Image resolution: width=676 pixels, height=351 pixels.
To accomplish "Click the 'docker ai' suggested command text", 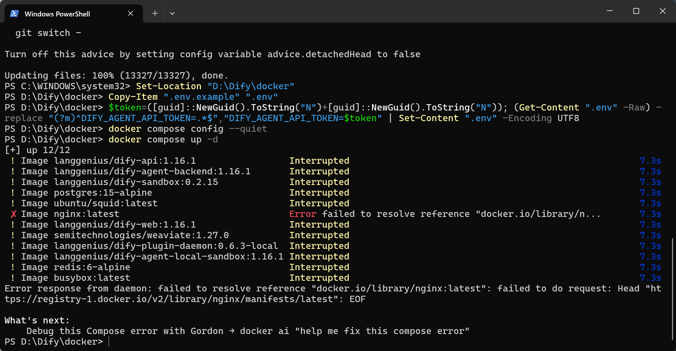I will click(x=265, y=331).
